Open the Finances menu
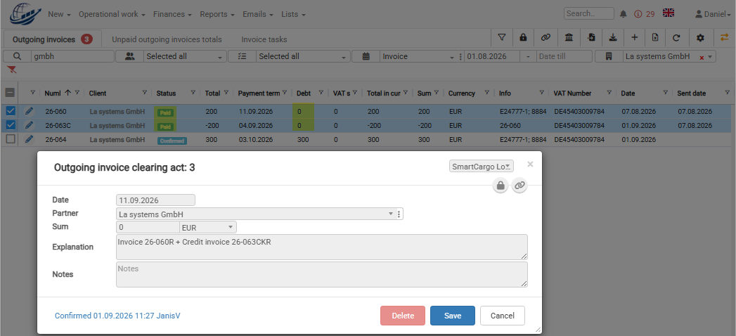The height and width of the screenshot is (336, 736). (x=172, y=14)
